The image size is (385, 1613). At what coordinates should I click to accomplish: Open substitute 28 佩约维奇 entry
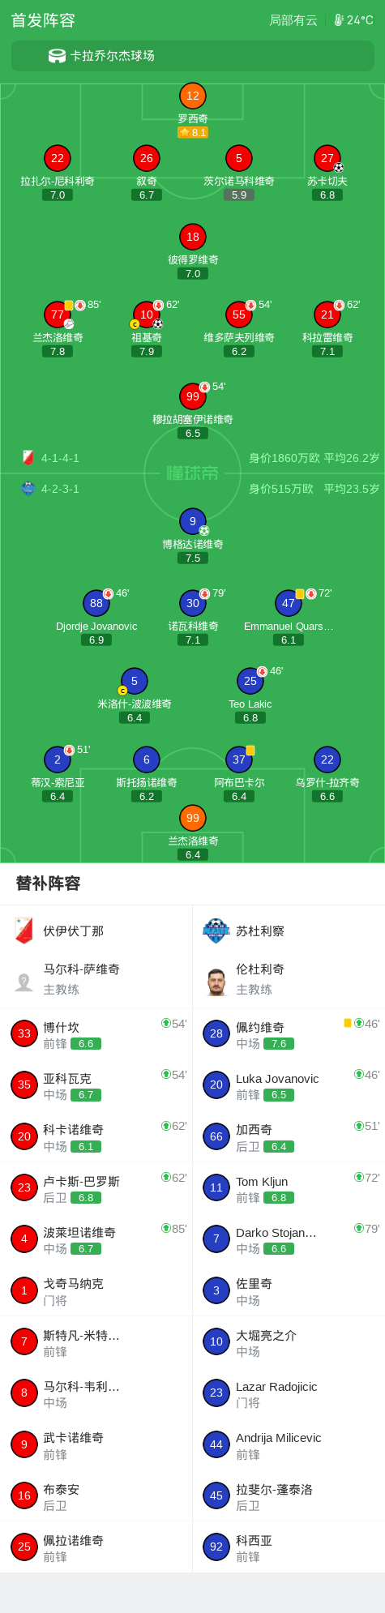pos(289,1033)
